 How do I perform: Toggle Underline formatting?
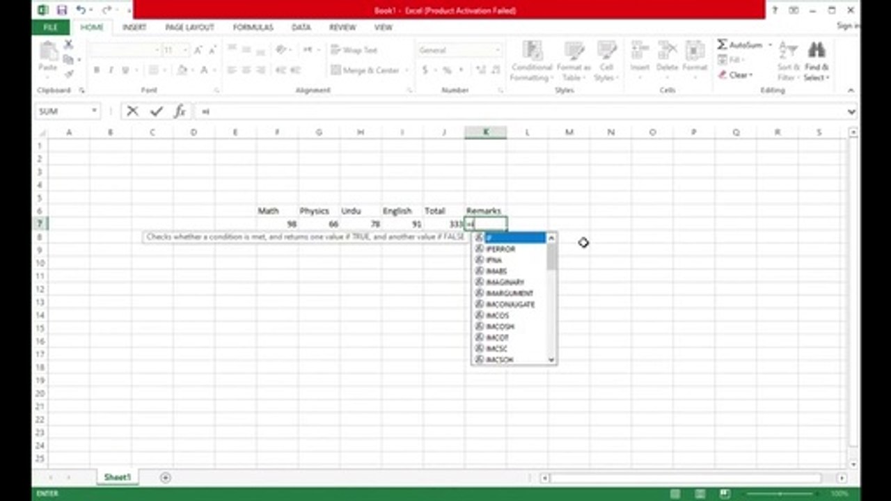(125, 70)
